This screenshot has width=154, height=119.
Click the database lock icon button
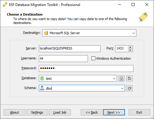(121, 79)
